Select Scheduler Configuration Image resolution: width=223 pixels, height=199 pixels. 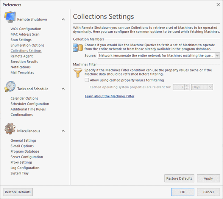30,104
